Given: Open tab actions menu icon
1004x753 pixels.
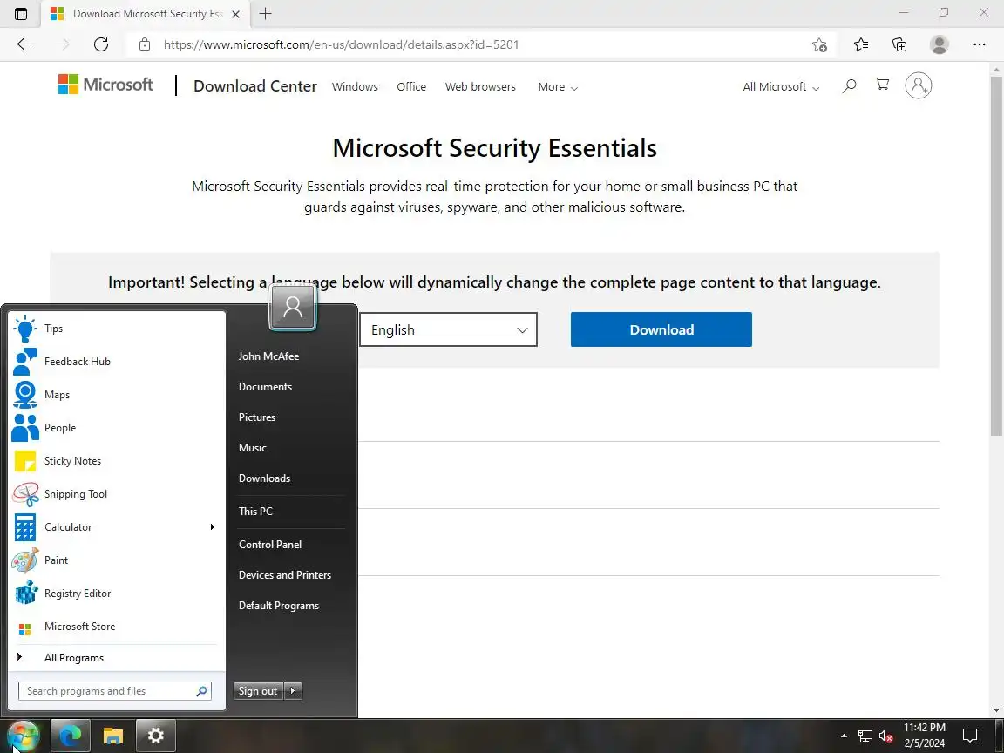Looking at the screenshot, I should (x=21, y=13).
